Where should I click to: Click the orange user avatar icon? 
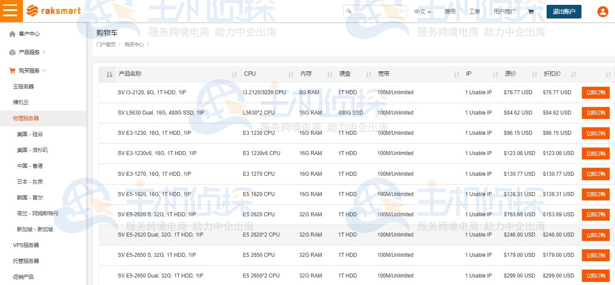point(603,11)
